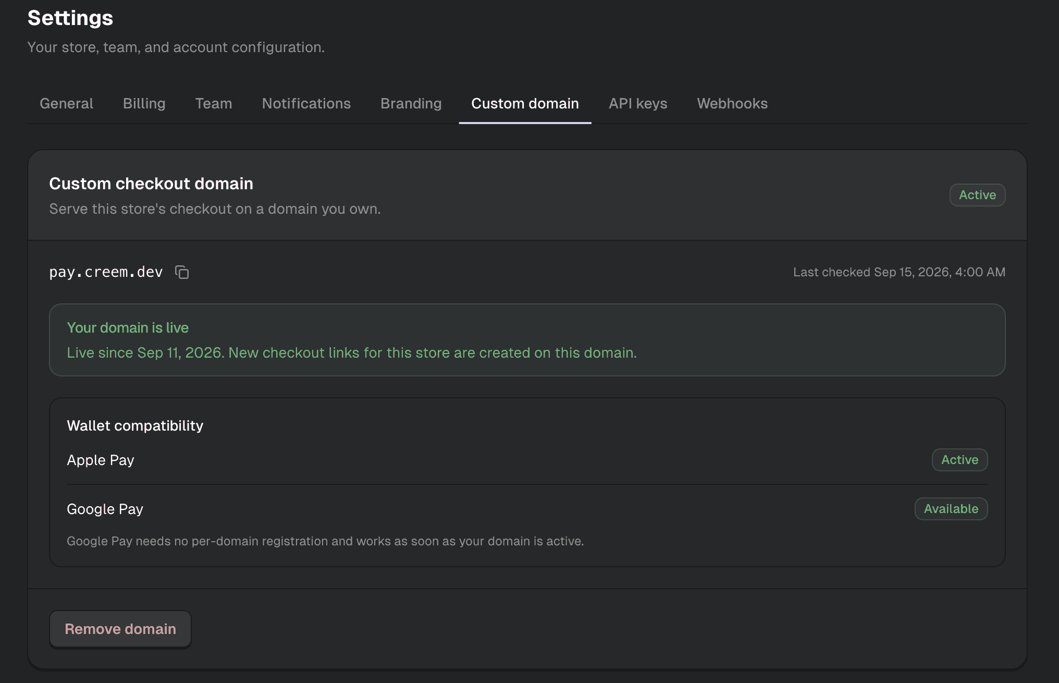
Task: Click 'Serve this store's checkout' description
Action: 215,209
